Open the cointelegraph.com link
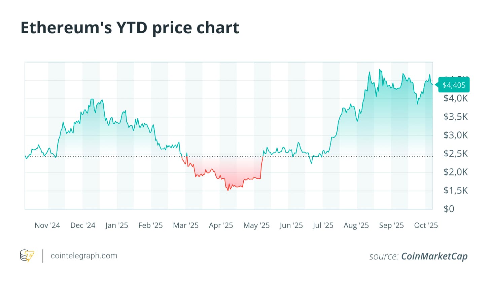Viewport: 488px width, 283px height. tap(84, 256)
